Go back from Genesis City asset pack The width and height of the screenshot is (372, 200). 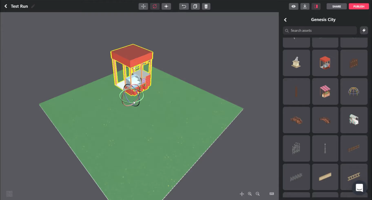pyautogui.click(x=285, y=20)
